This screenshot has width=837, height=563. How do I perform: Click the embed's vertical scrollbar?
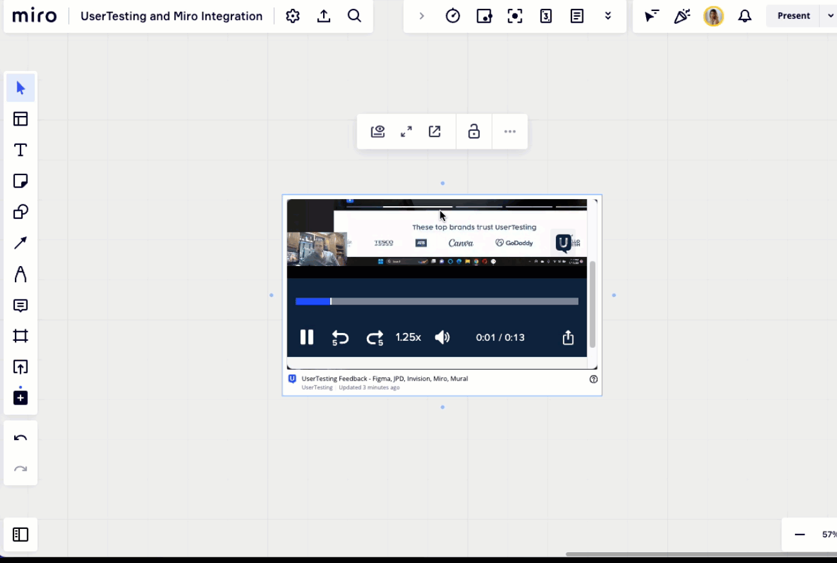point(592,304)
